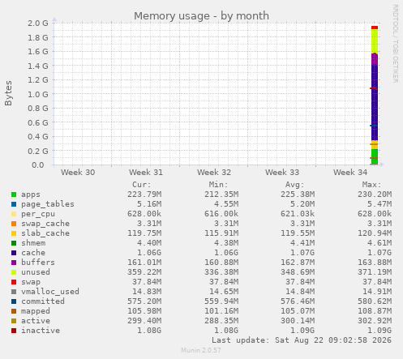
Task: Click the 'Week 33' axis label
Action: 282,173
